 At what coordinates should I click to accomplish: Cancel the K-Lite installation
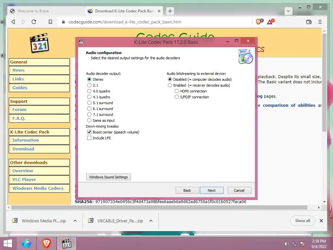point(239,190)
